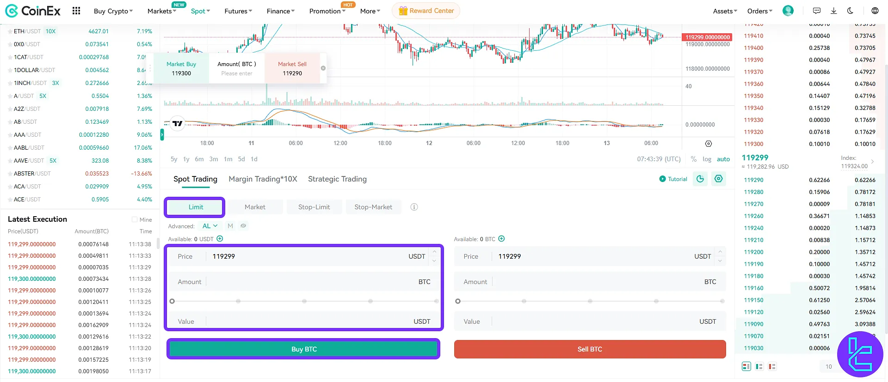The width and height of the screenshot is (888, 382).
Task: Select the Stop-Limit order type
Action: [x=314, y=207]
